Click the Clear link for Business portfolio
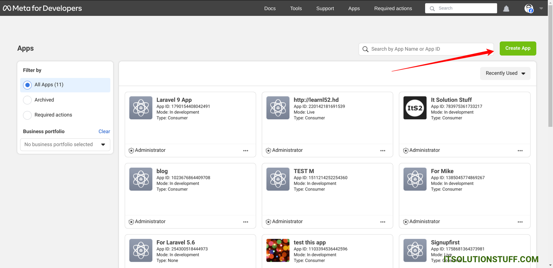 click(104, 131)
